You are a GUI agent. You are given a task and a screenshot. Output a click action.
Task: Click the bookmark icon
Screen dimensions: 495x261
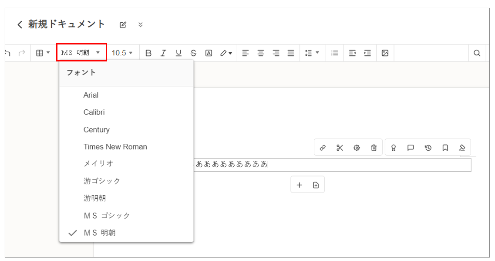pos(445,148)
